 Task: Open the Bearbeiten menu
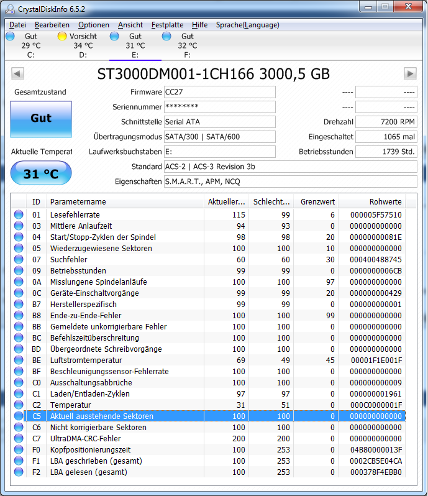(52, 25)
